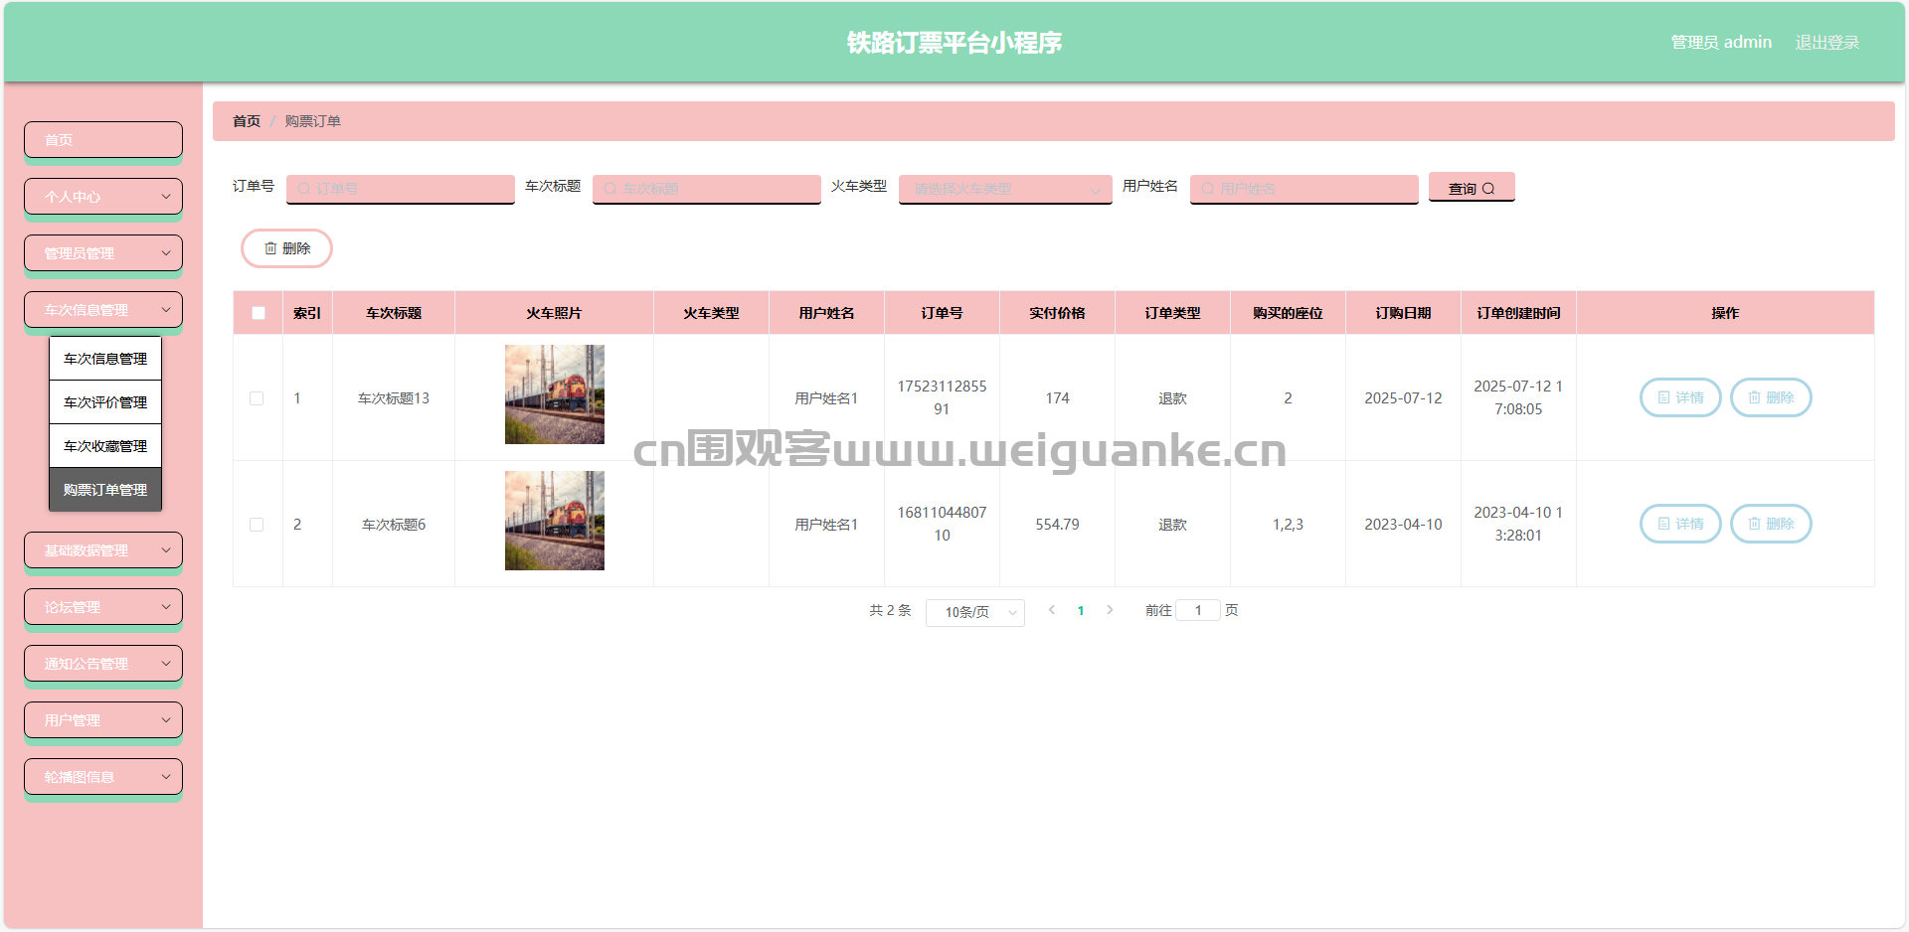1909x932 pixels.
Task: Expand 基础数据管理 sidebar menu
Action: point(103,550)
